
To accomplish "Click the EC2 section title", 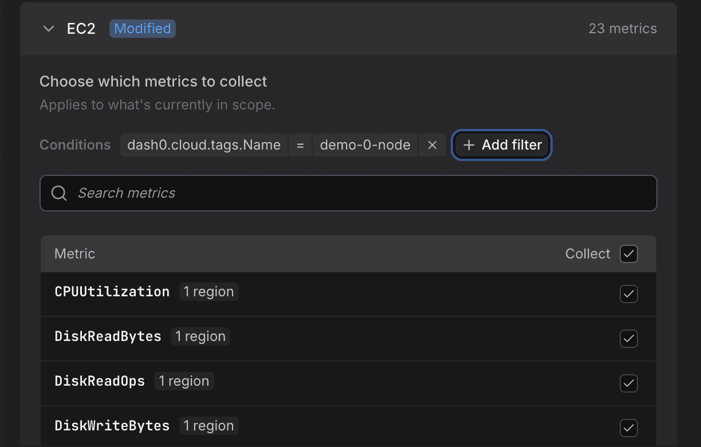I will tap(81, 29).
